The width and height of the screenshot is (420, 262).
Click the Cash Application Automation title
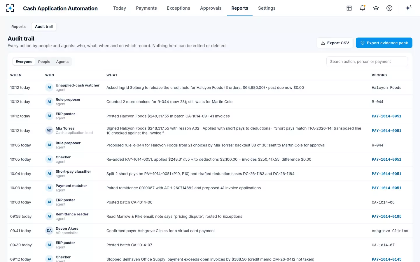[60, 8]
